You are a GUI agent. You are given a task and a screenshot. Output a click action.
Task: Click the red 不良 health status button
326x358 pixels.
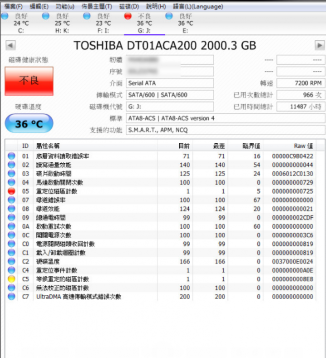(29, 81)
